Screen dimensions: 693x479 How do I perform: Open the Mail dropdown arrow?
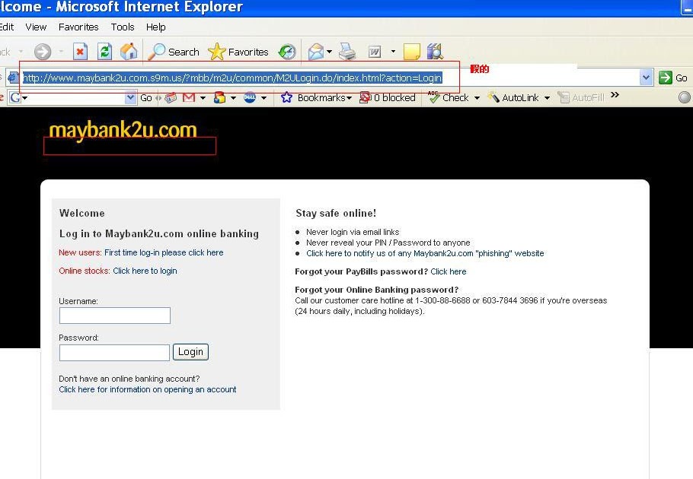click(x=329, y=52)
